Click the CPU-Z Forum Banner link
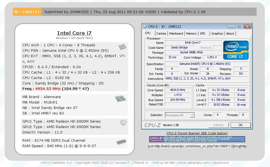The width and height of the screenshot is (270, 167). point(197,133)
